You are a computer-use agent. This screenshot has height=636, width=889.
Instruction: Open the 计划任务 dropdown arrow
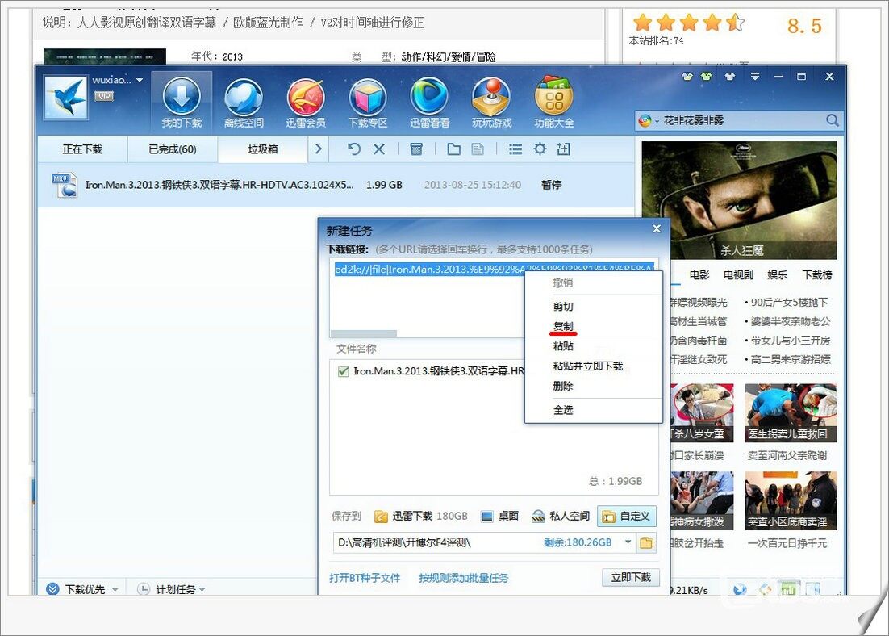coord(202,589)
